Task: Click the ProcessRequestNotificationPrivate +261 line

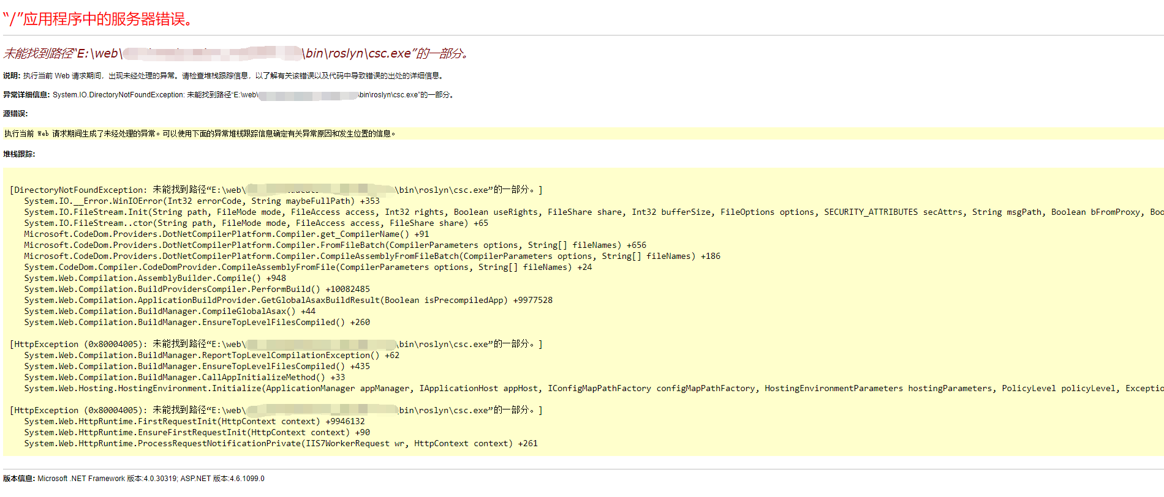Action: point(281,443)
